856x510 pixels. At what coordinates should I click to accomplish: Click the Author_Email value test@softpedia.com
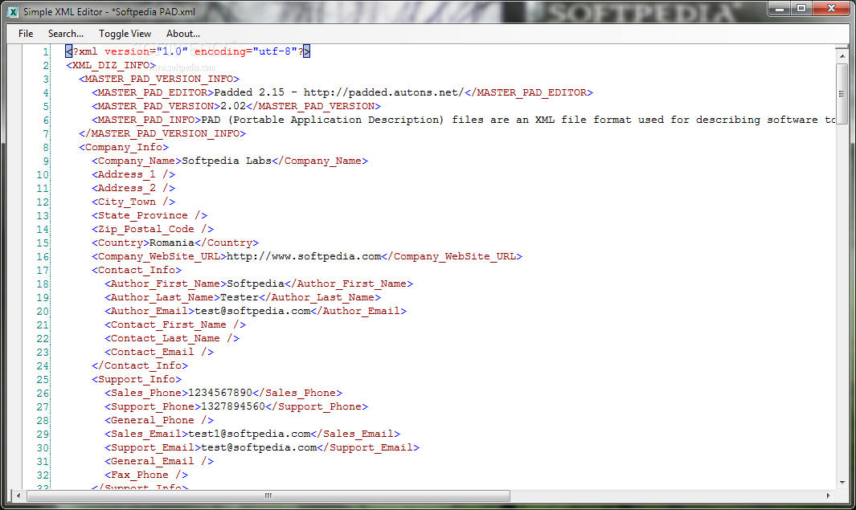click(x=252, y=310)
